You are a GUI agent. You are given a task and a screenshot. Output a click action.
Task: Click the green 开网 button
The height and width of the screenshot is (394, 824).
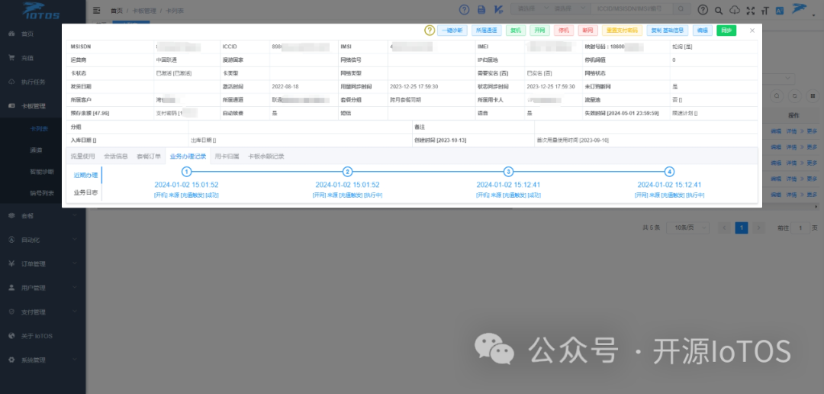click(539, 31)
